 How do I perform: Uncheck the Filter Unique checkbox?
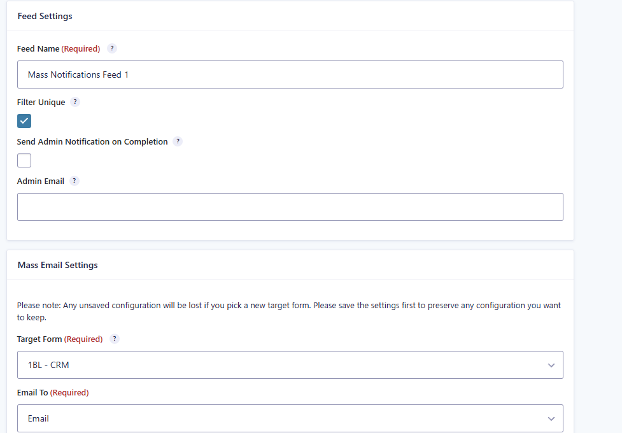click(x=24, y=121)
